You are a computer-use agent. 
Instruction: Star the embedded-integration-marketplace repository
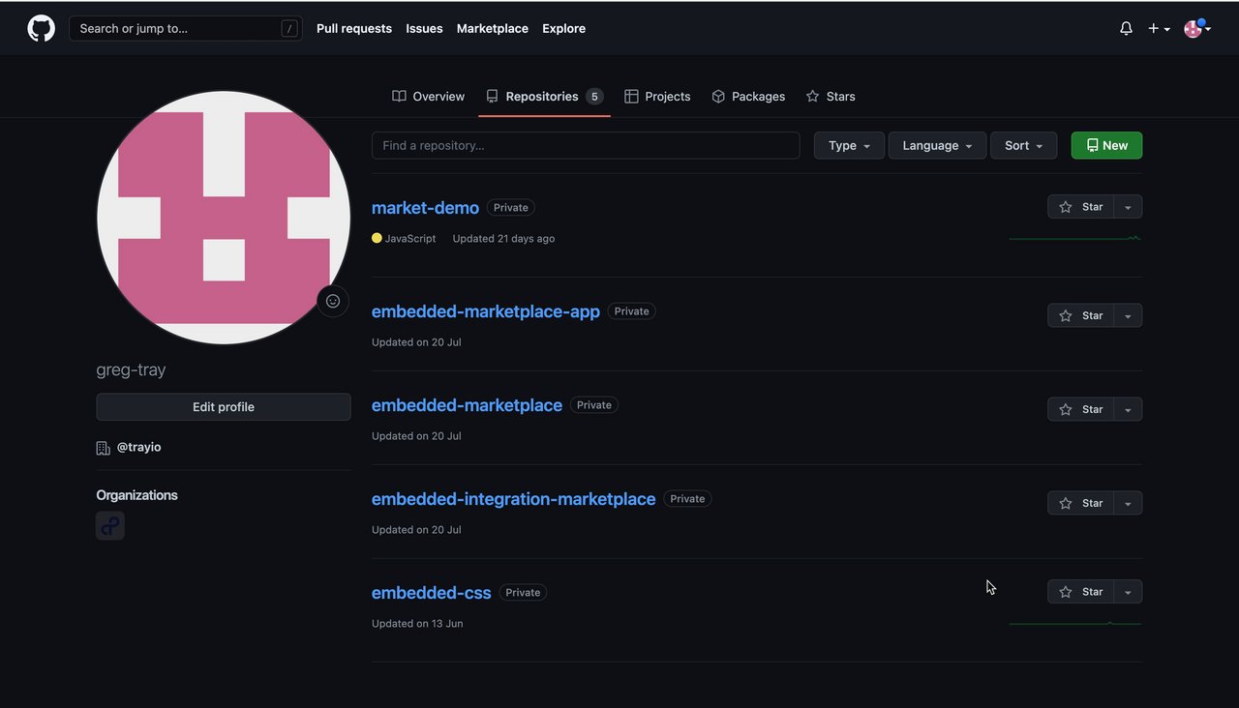click(x=1080, y=503)
